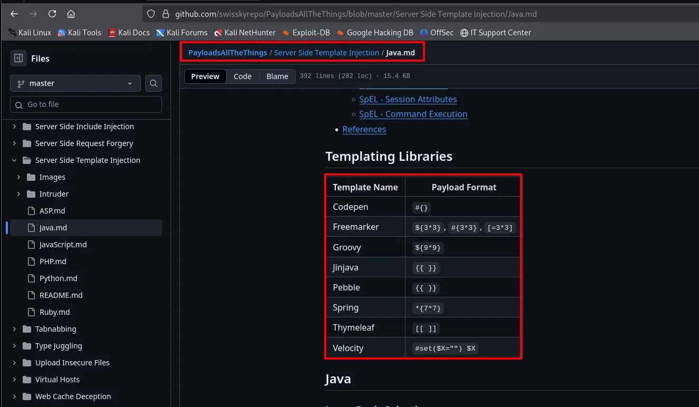Reload the page with refresh icon

click(52, 14)
